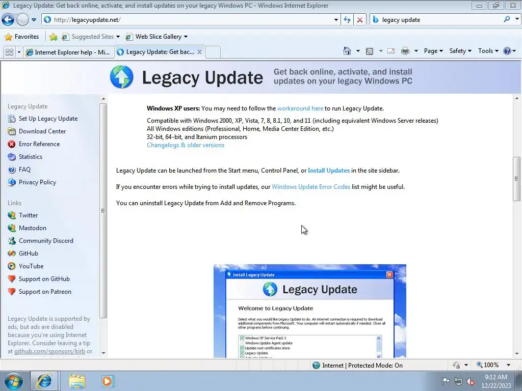Click the YouTube sidebar icon
This screenshot has width=522, height=391.
[x=12, y=266]
